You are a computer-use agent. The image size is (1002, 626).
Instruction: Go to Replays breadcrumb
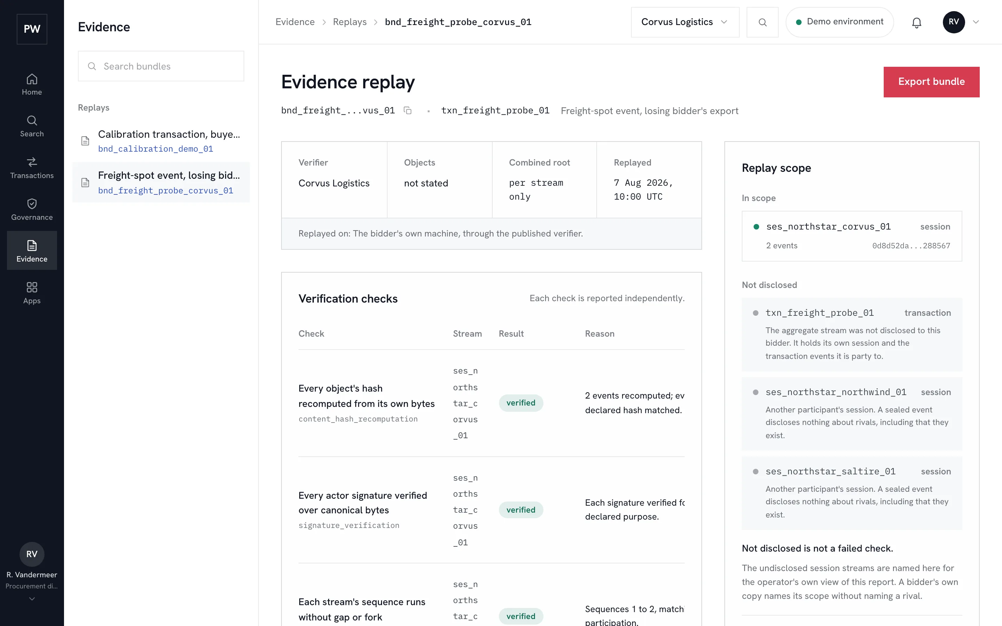click(x=349, y=22)
